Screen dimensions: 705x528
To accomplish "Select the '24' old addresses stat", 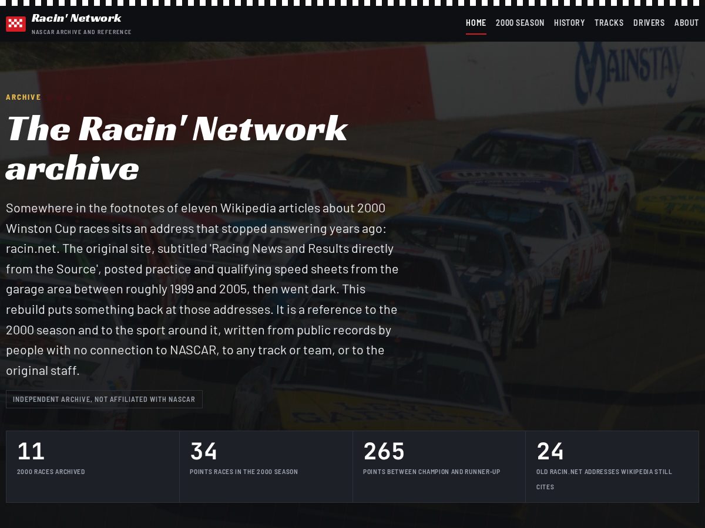I will pyautogui.click(x=612, y=467).
